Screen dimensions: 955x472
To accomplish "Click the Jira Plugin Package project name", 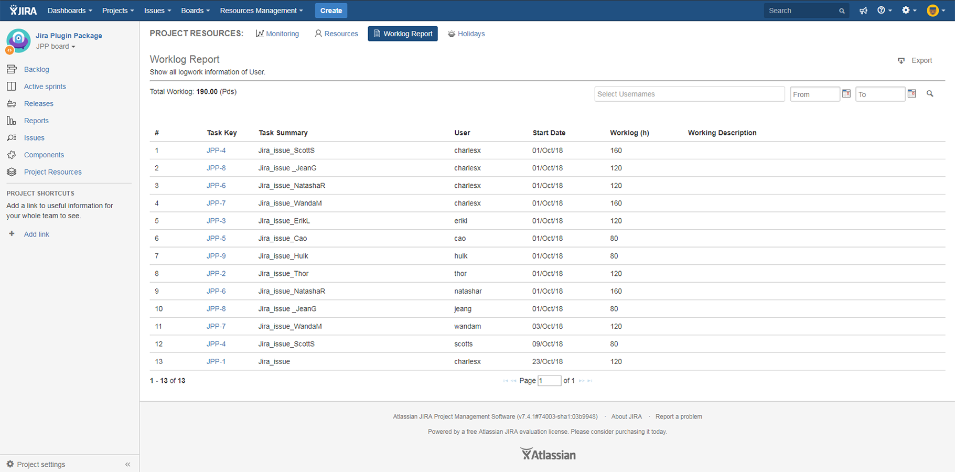I will coord(69,36).
